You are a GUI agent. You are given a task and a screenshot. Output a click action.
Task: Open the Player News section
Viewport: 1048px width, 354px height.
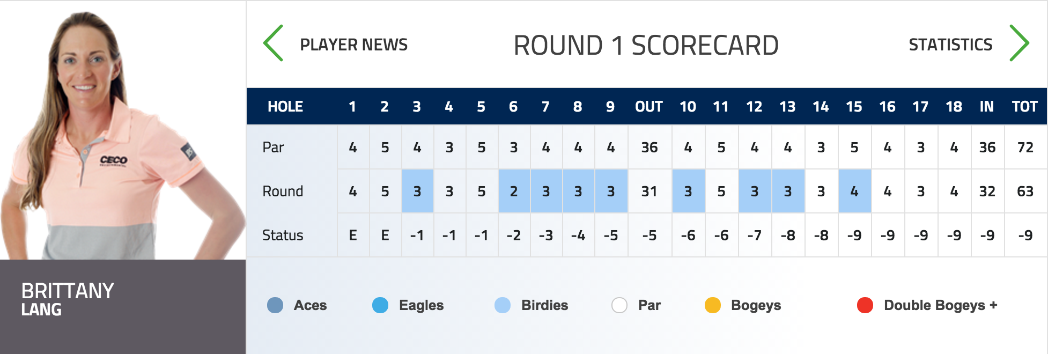click(353, 45)
